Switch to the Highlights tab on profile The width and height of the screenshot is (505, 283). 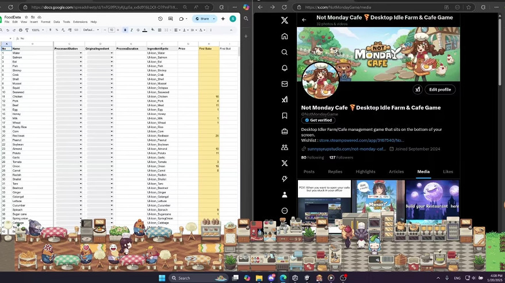(365, 172)
